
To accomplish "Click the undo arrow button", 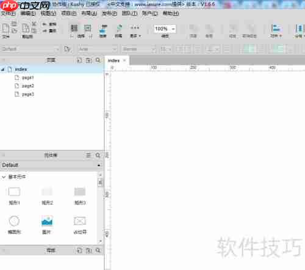I will pos(49,24).
